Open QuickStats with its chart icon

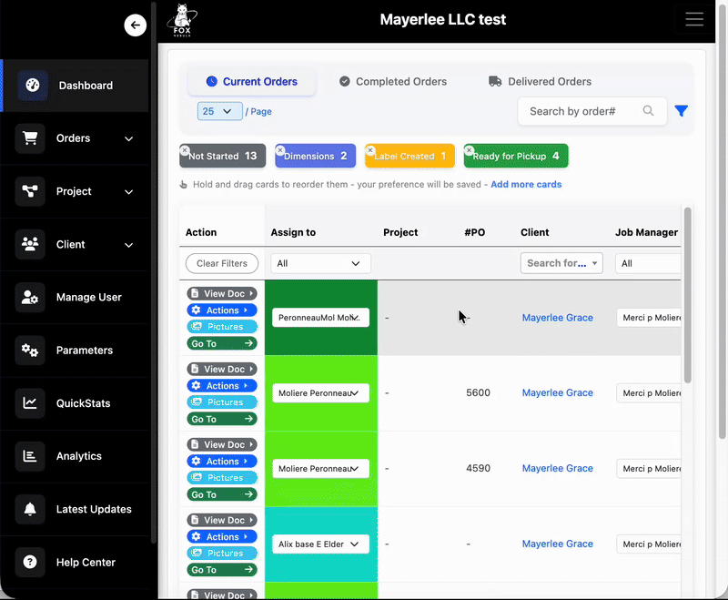point(30,402)
